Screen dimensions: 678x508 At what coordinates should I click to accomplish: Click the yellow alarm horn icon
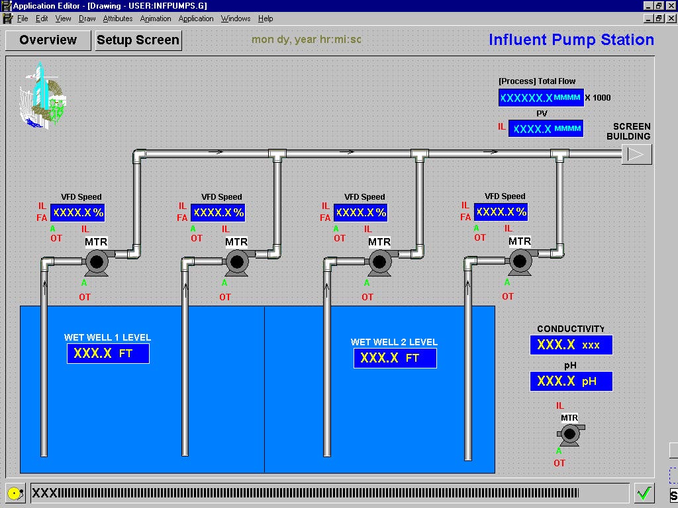tap(15, 493)
